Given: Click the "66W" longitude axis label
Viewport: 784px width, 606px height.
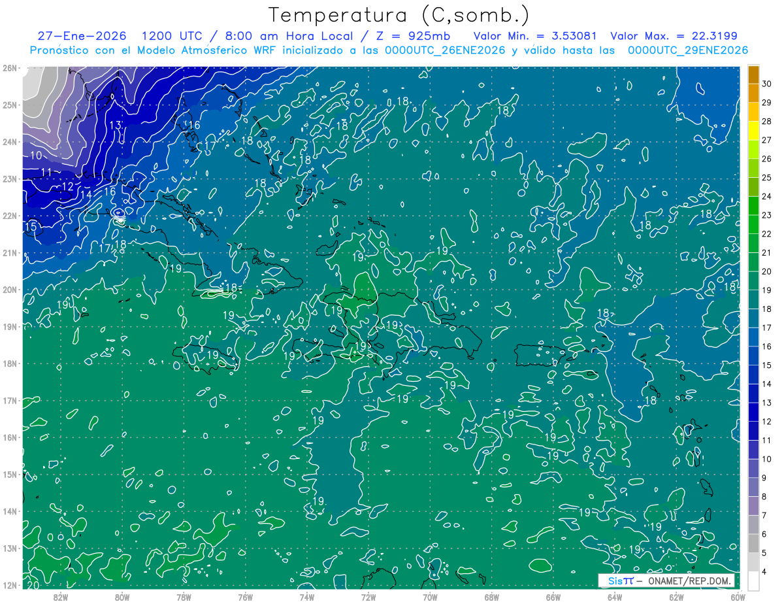Looking at the screenshot, I should [553, 596].
